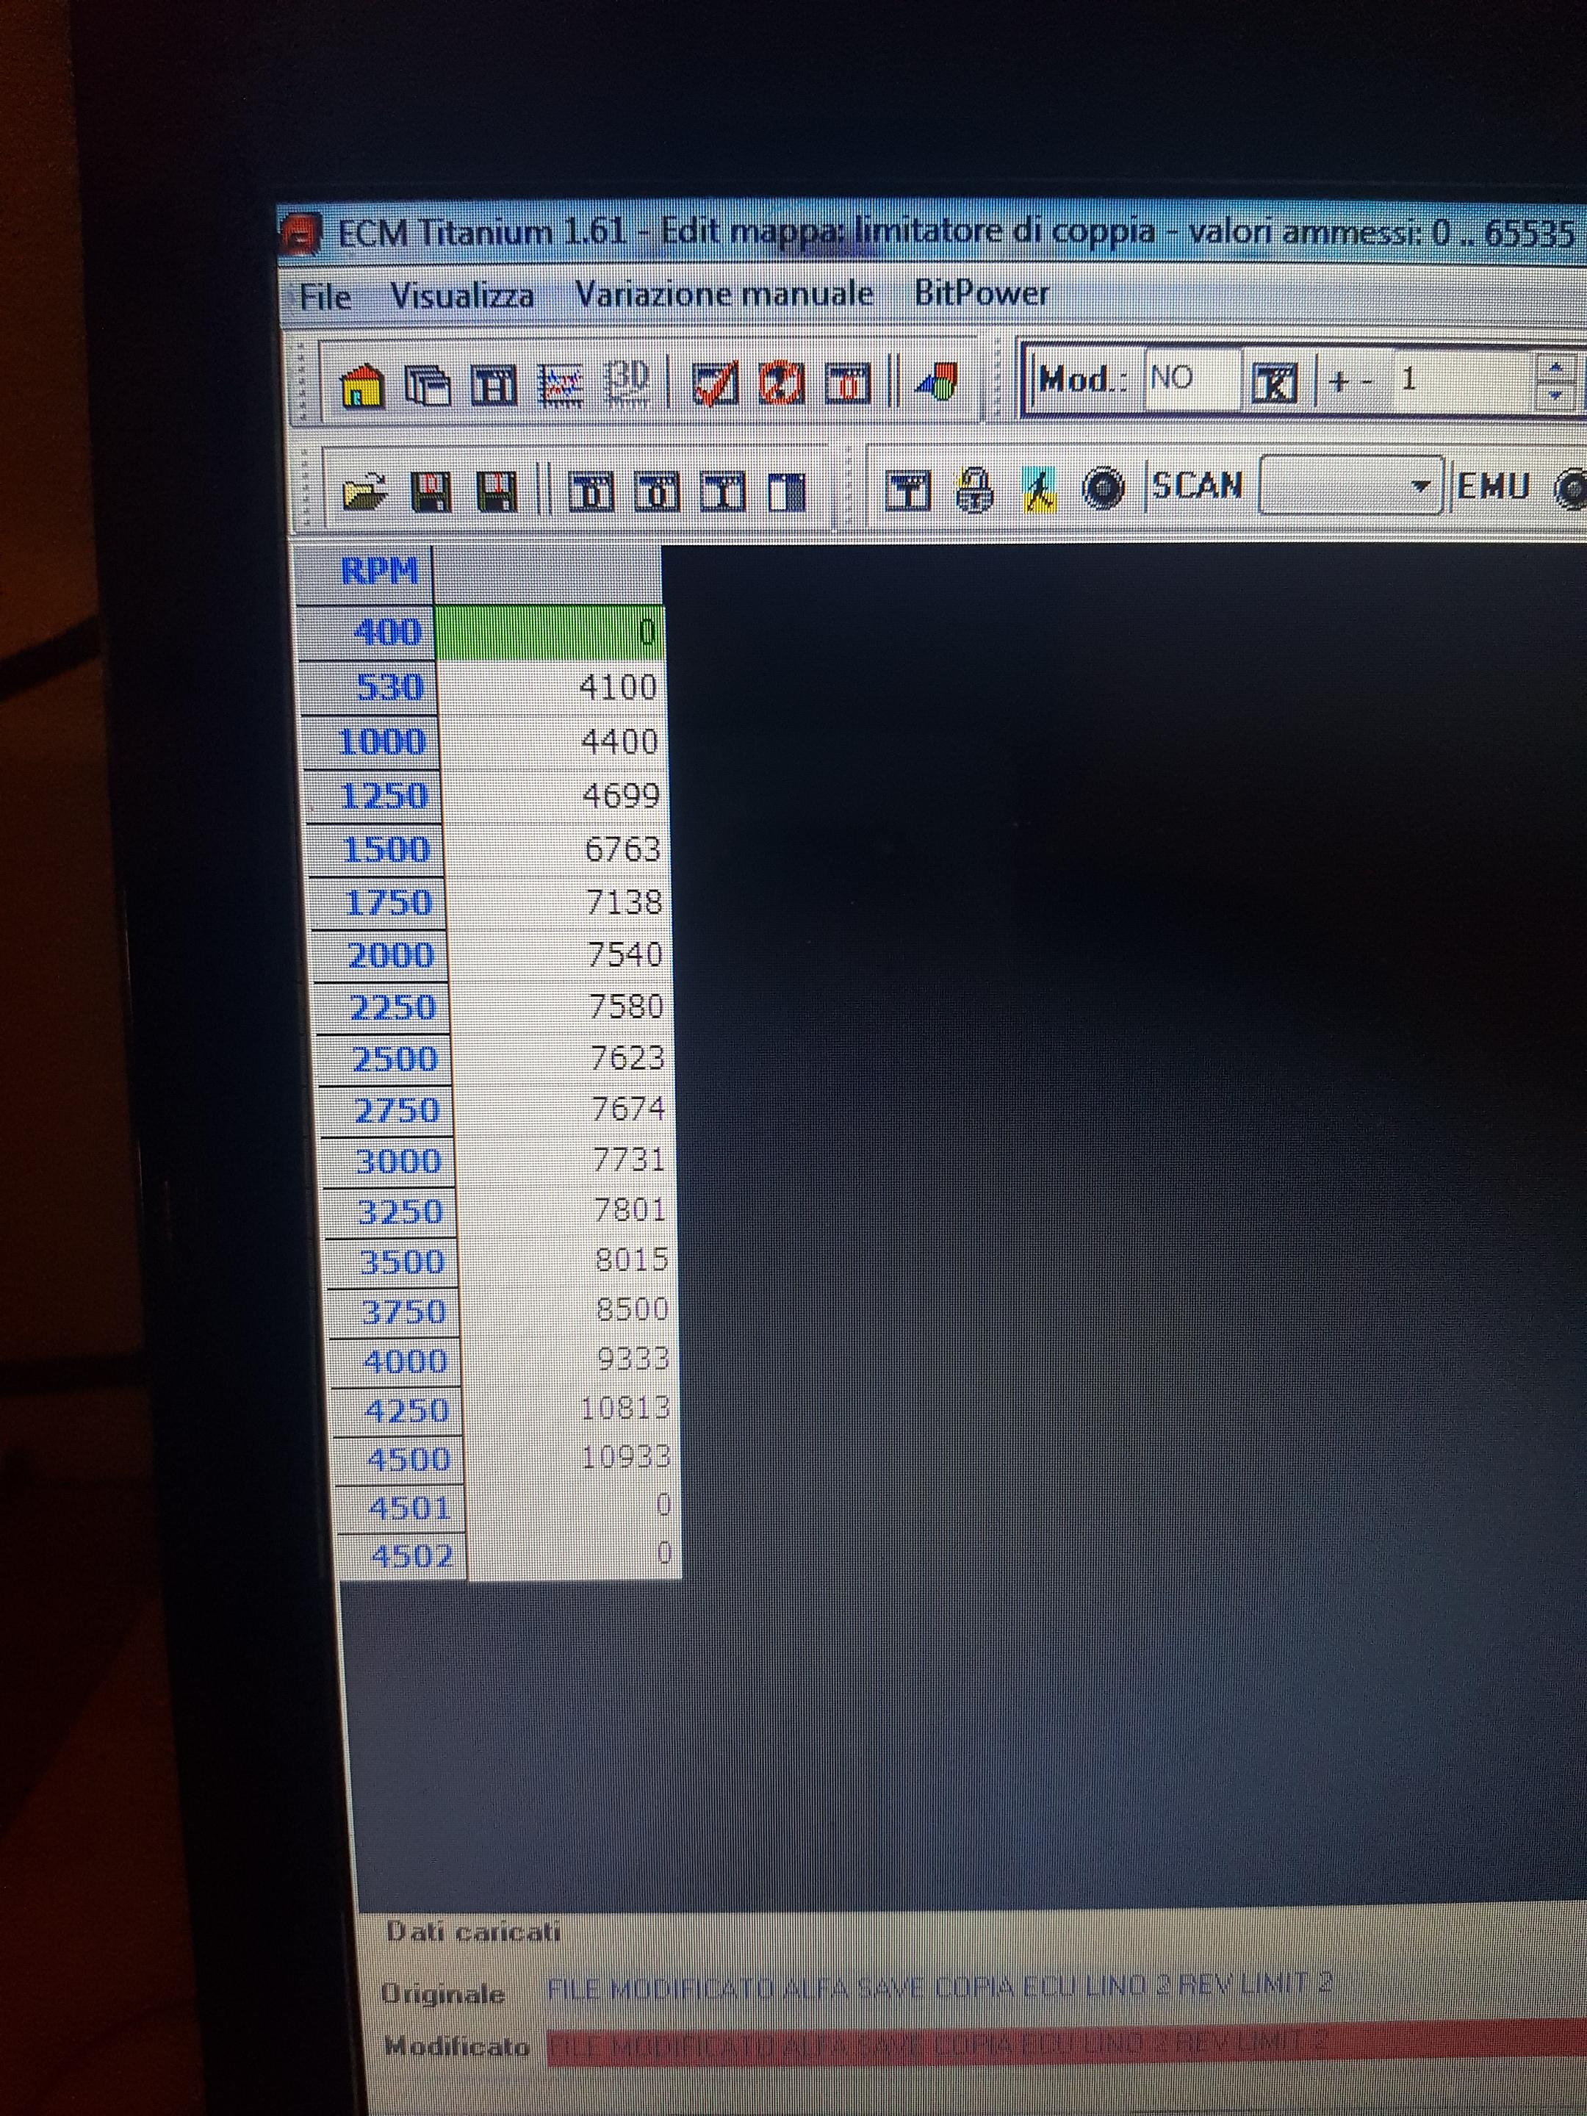Open file with the folder icon

[x=364, y=492]
